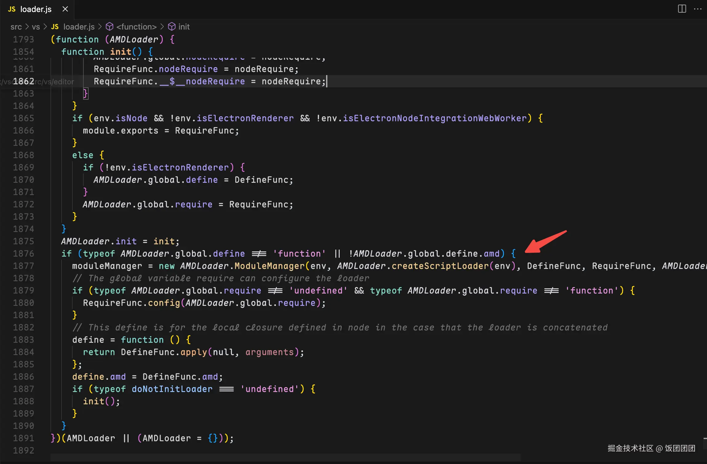Close the loader.js tab
This screenshot has height=464, width=707.
65,9
